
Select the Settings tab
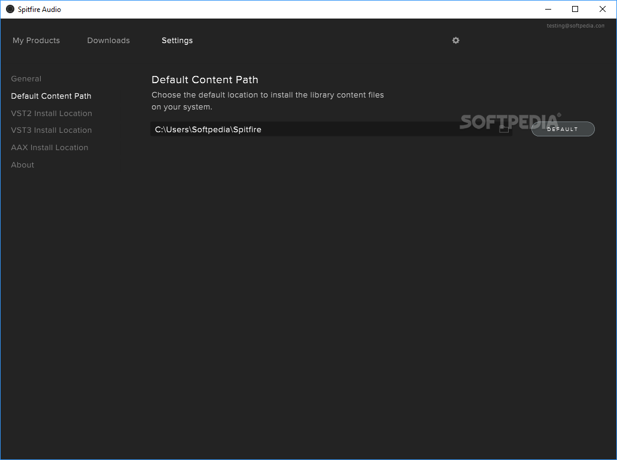pyautogui.click(x=177, y=40)
